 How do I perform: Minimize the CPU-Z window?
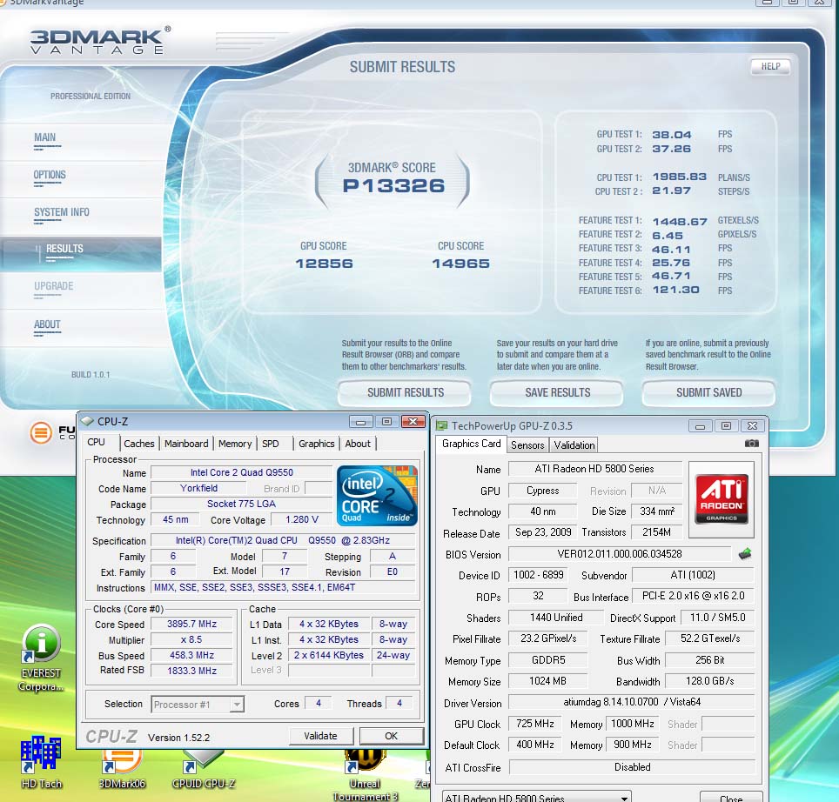tap(360, 422)
